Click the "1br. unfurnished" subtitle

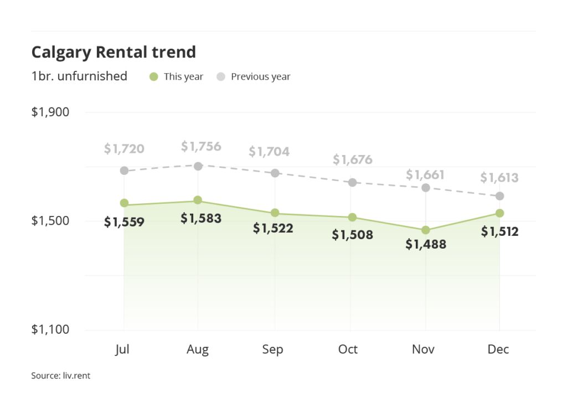[x=79, y=76]
